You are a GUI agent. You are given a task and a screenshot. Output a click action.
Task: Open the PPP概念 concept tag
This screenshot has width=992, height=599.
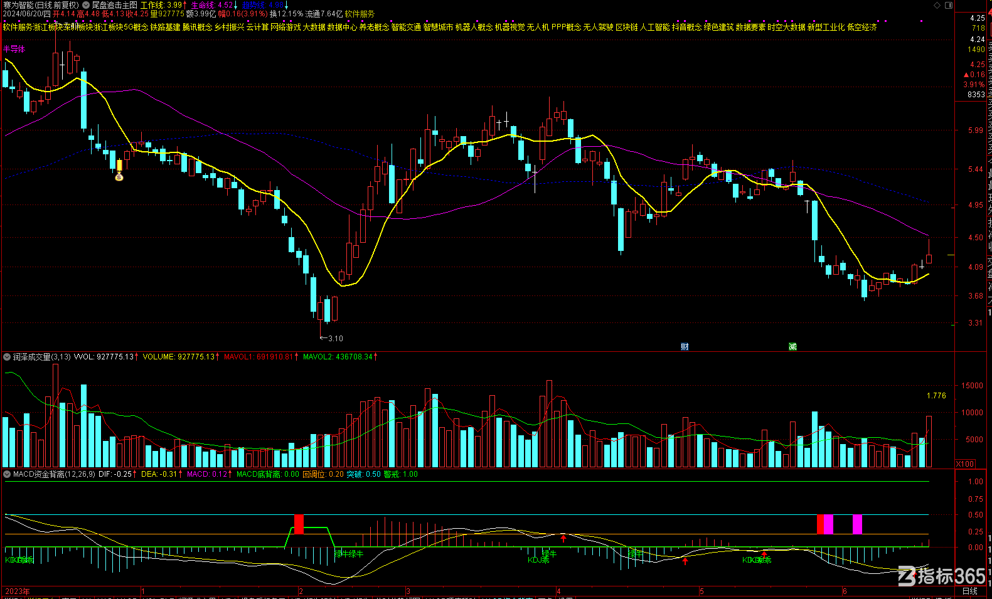coord(567,28)
